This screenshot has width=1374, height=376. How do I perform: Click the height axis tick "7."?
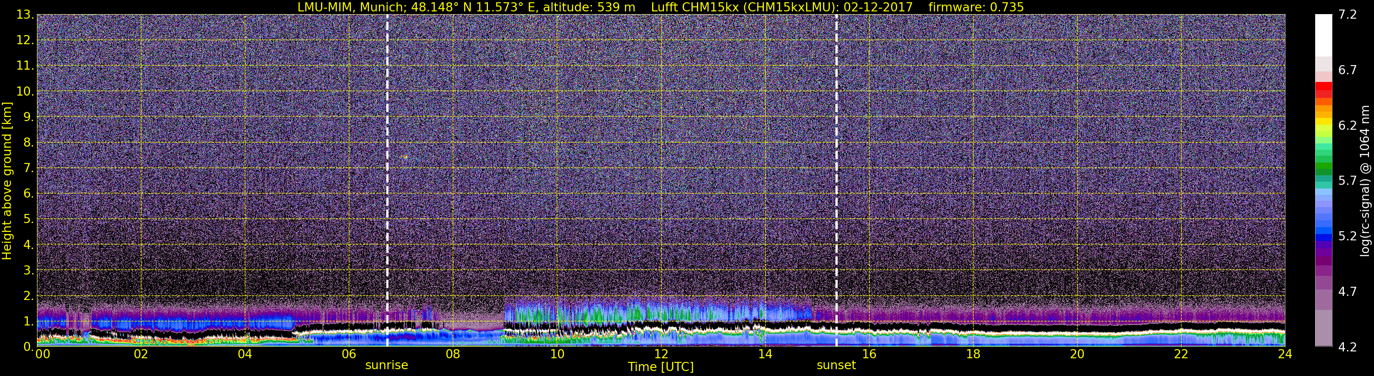click(x=29, y=168)
